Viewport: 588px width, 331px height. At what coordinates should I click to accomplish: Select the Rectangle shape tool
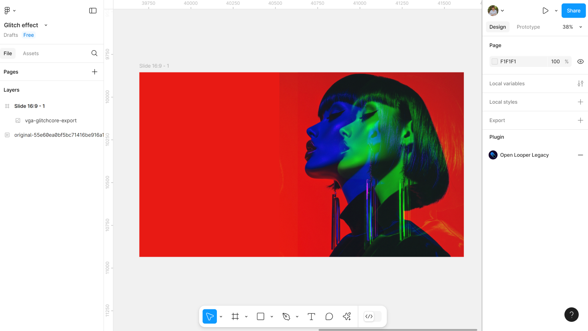click(x=261, y=316)
